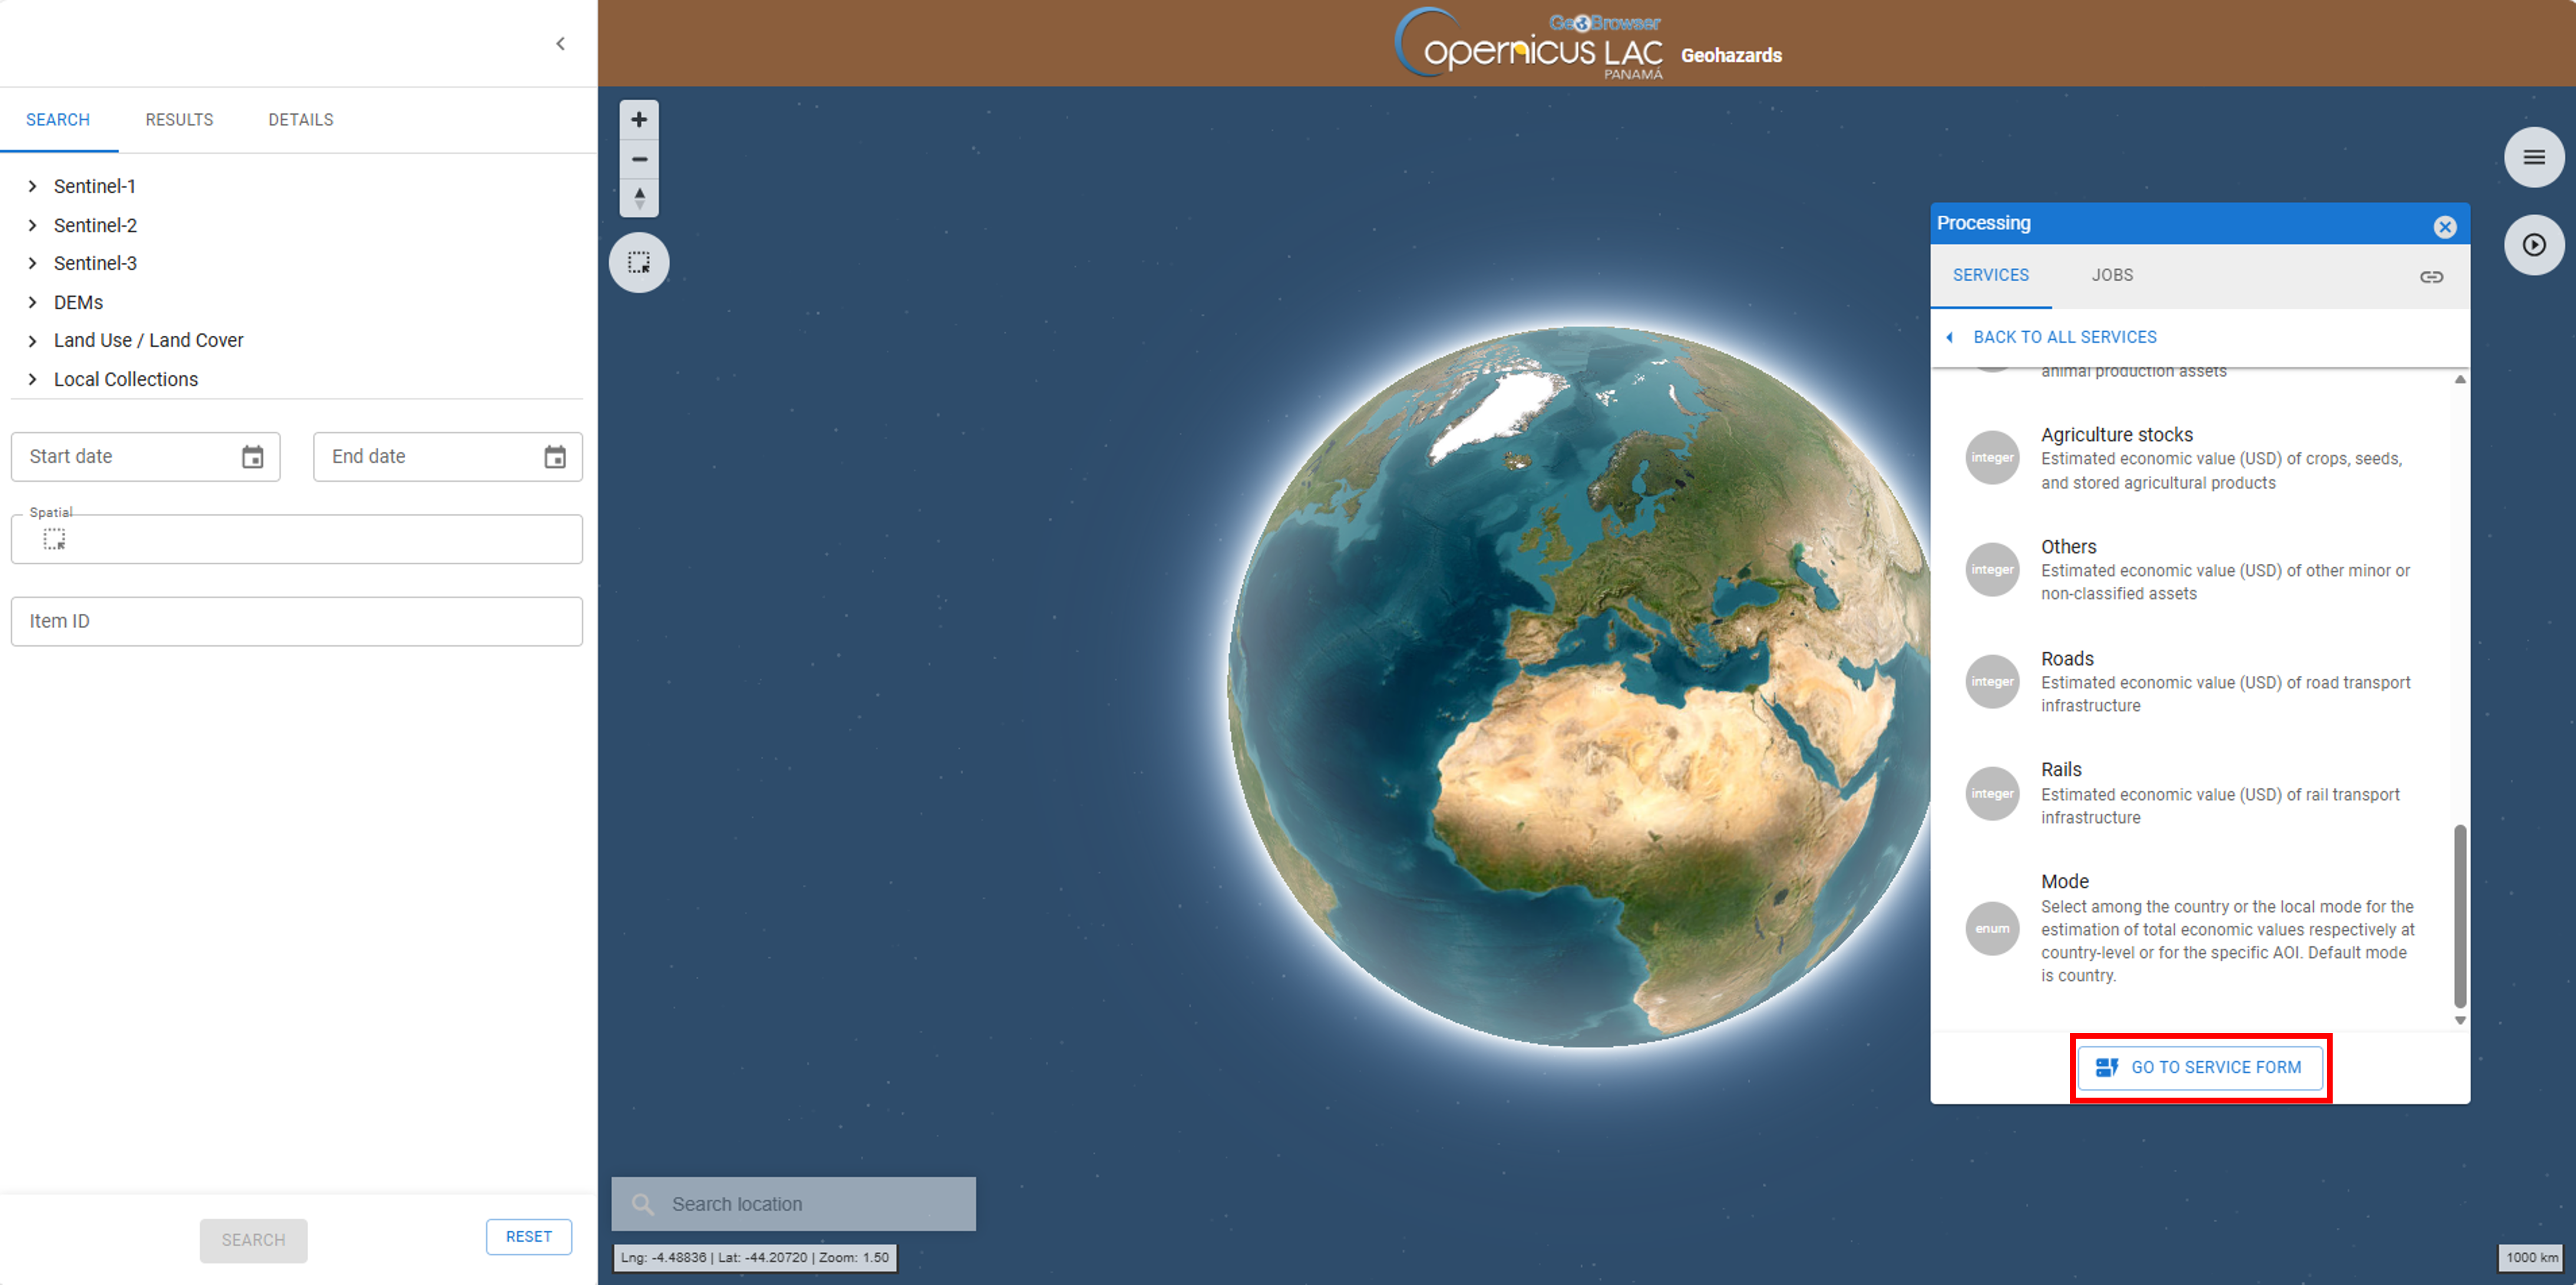Open processing services play icon button
Screen dimensions: 2576x1285
pyautogui.click(x=2533, y=245)
